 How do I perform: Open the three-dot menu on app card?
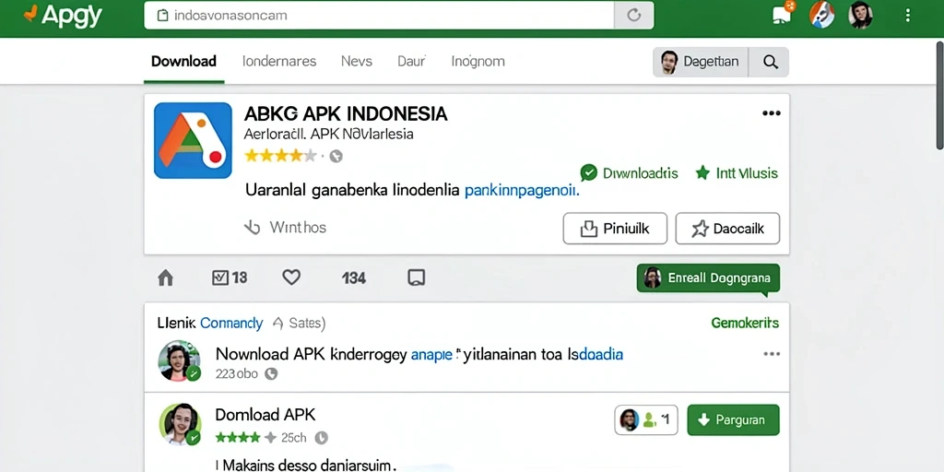click(772, 113)
